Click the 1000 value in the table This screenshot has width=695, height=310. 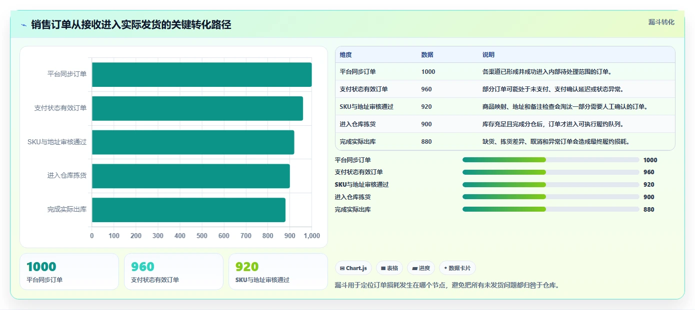[428, 72]
